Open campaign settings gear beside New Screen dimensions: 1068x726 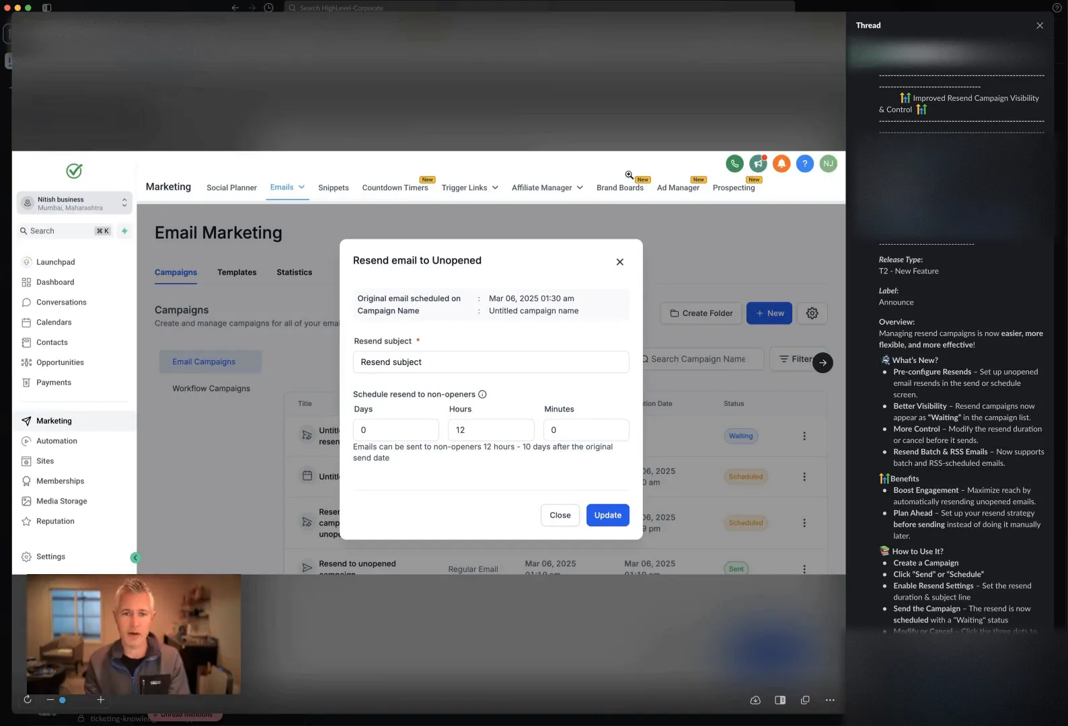tap(812, 313)
